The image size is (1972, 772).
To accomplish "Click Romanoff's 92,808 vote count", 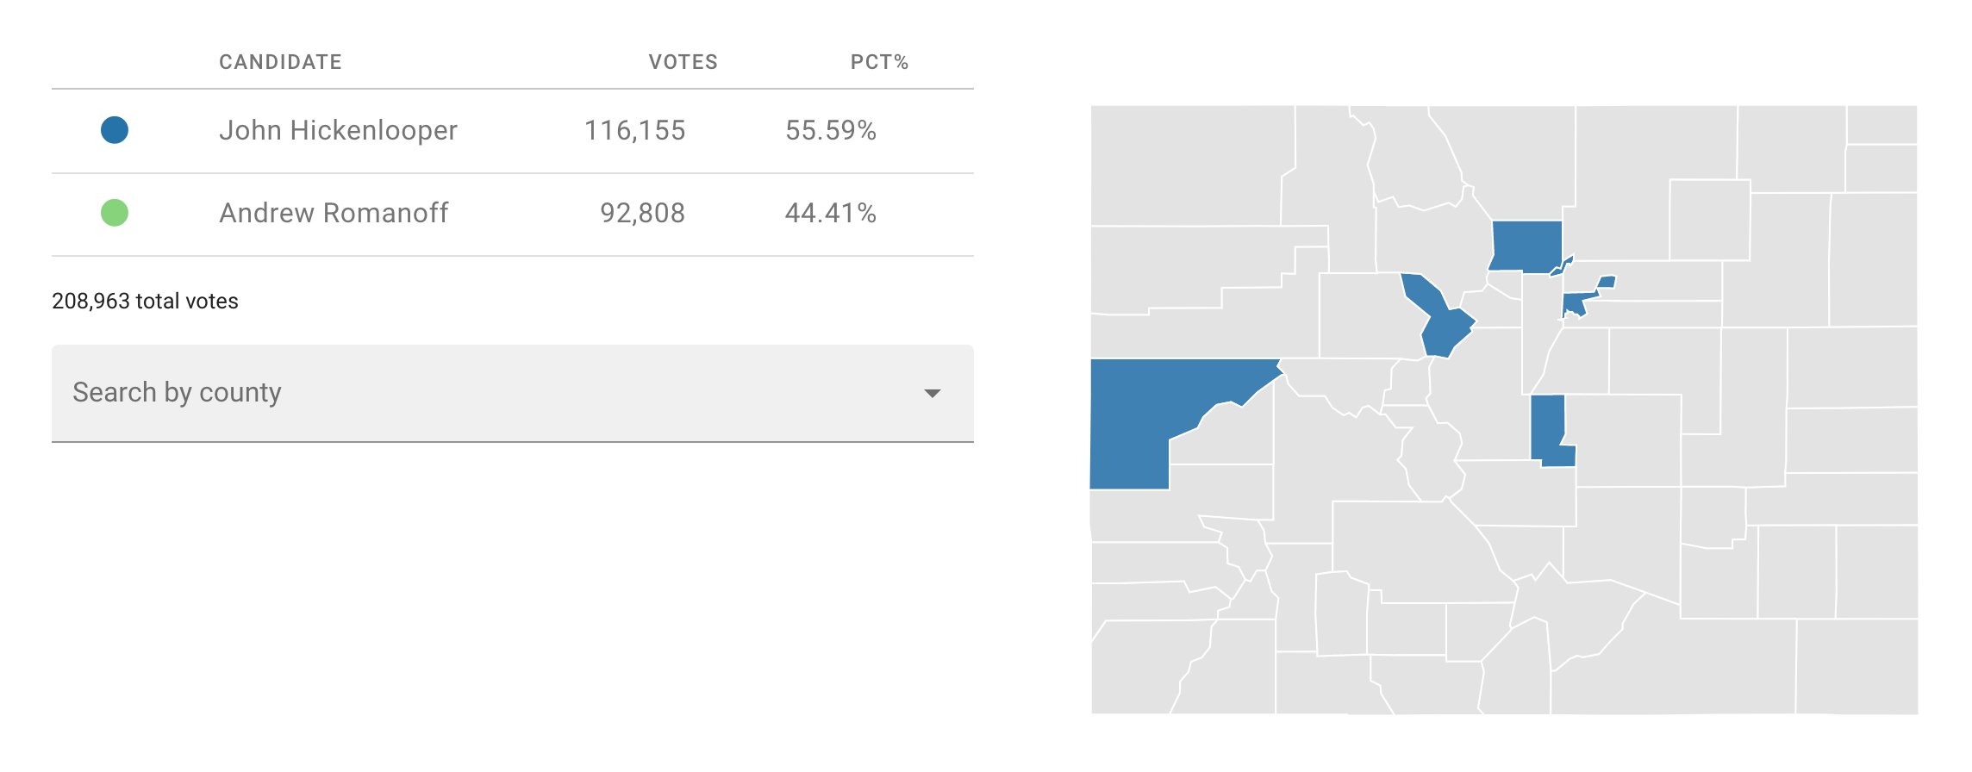I will point(642,213).
